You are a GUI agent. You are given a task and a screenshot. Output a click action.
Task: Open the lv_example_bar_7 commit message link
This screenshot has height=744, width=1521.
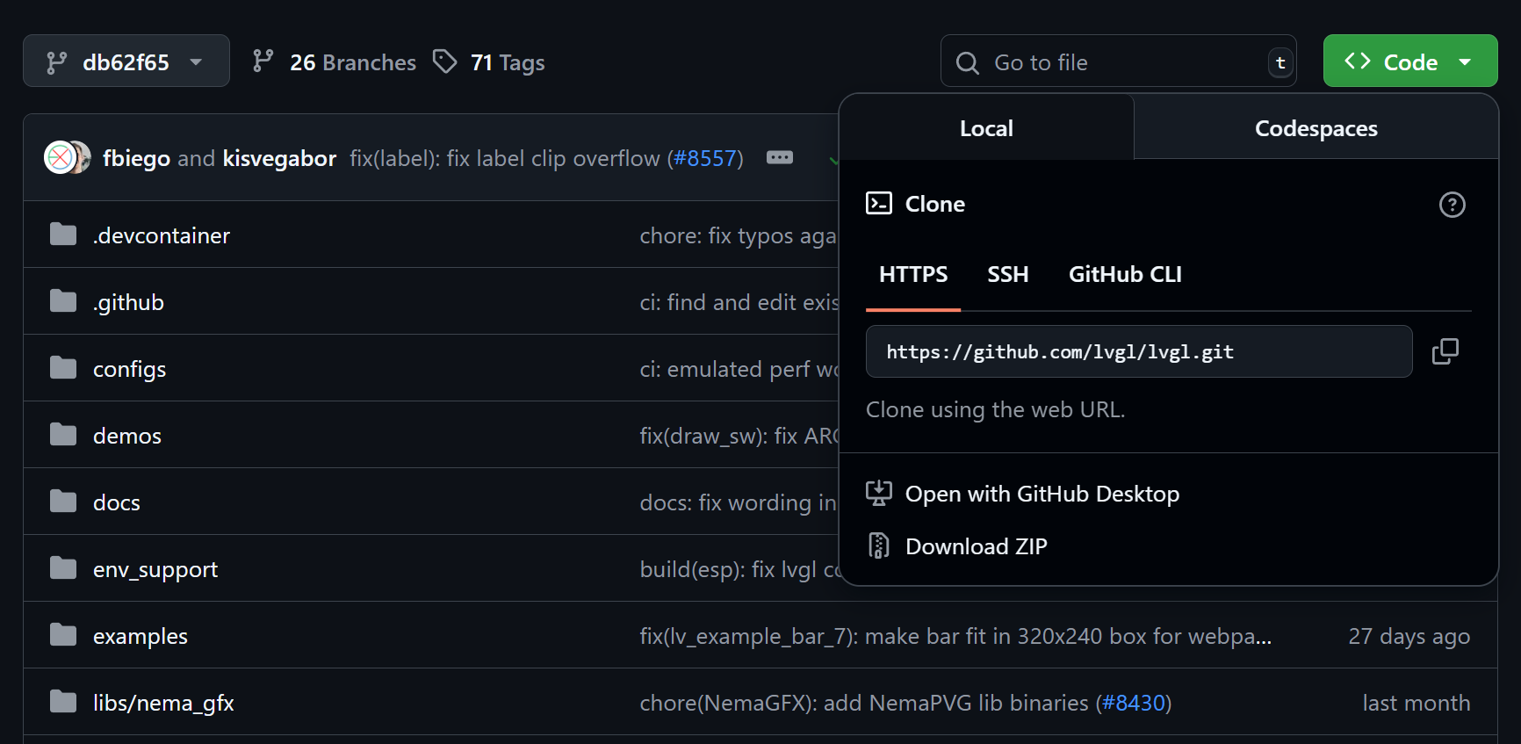pos(955,636)
